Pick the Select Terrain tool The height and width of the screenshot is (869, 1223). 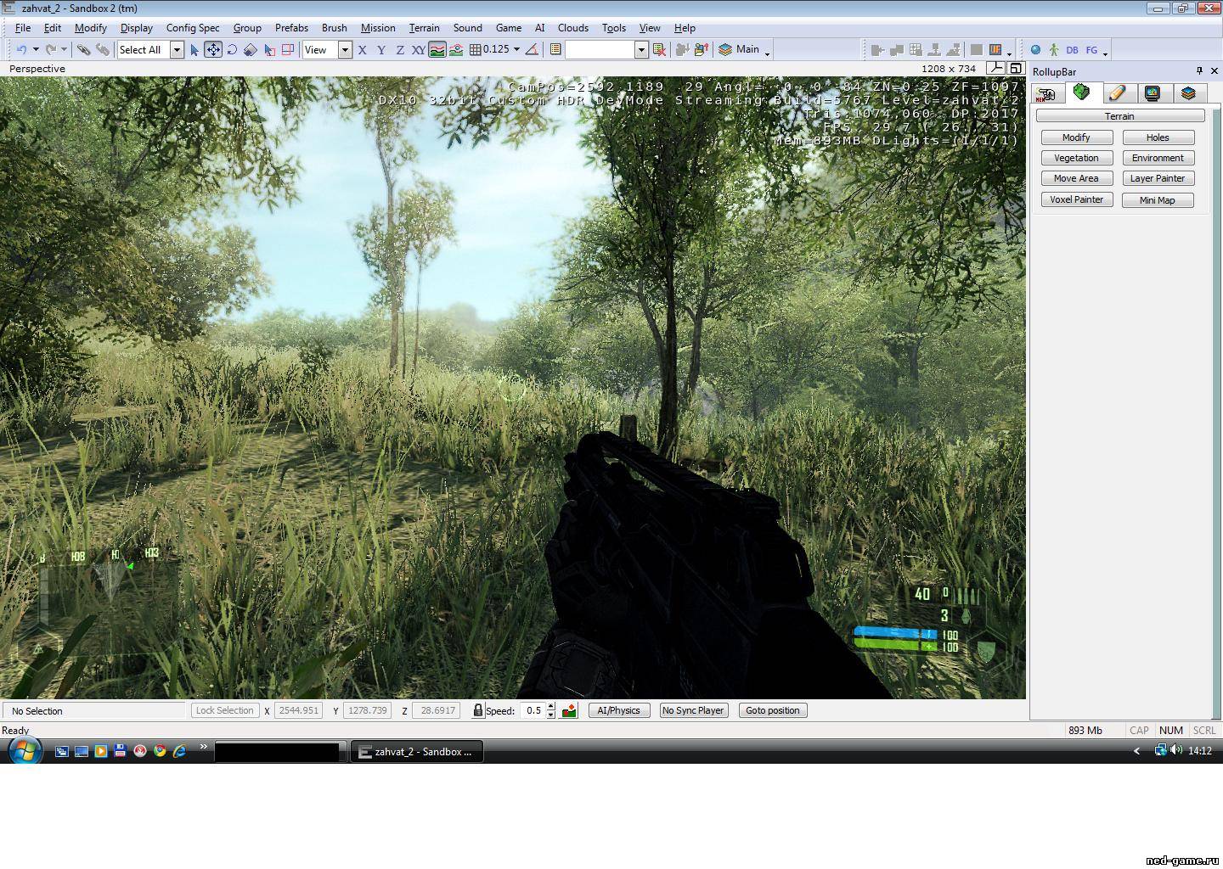click(x=269, y=50)
